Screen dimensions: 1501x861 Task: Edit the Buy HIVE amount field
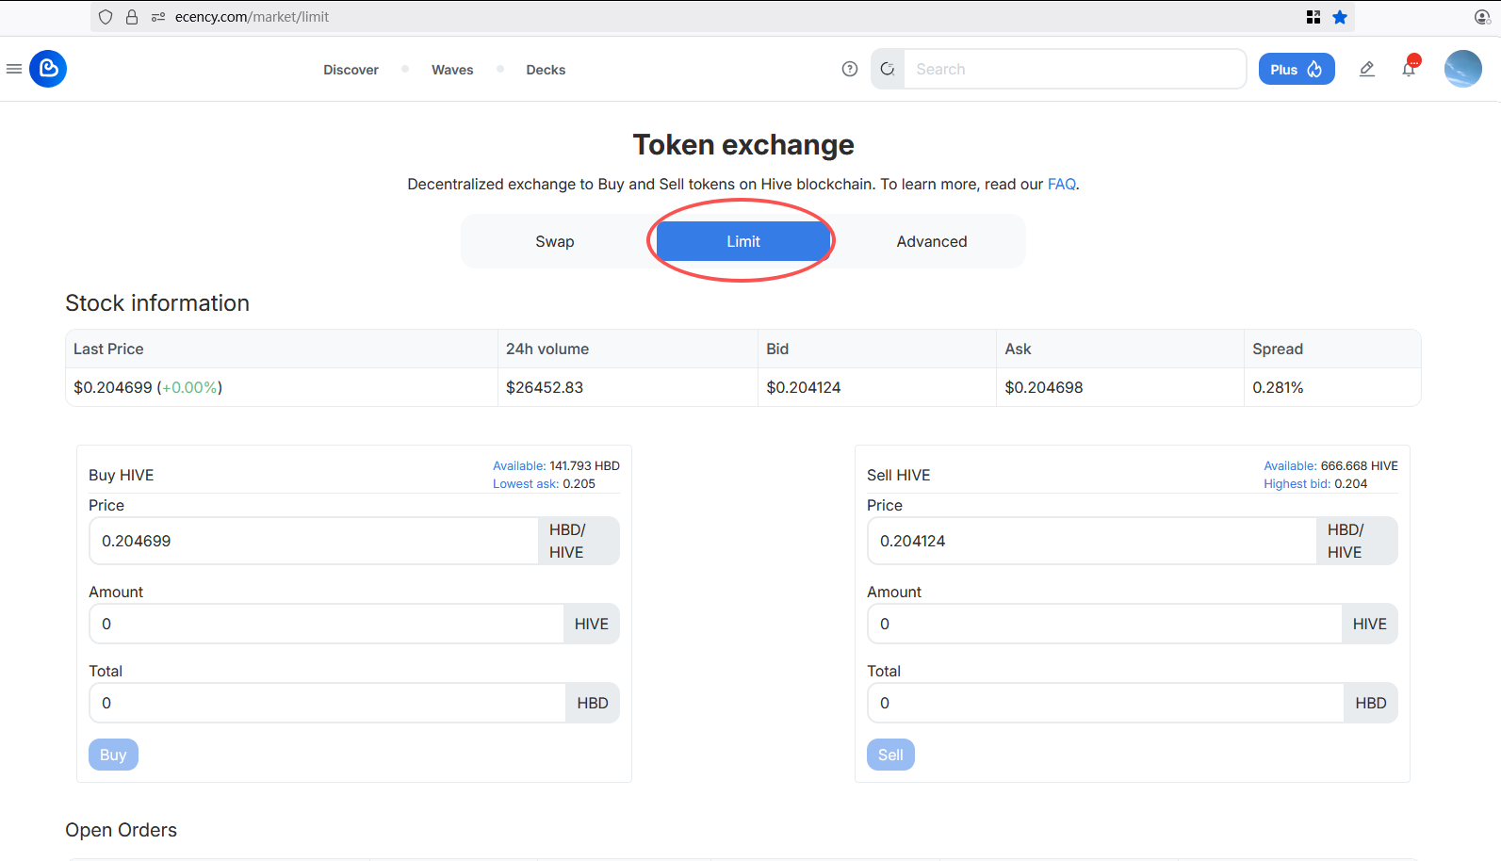pos(327,624)
